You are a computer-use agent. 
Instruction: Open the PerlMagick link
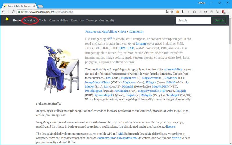point(121,91)
